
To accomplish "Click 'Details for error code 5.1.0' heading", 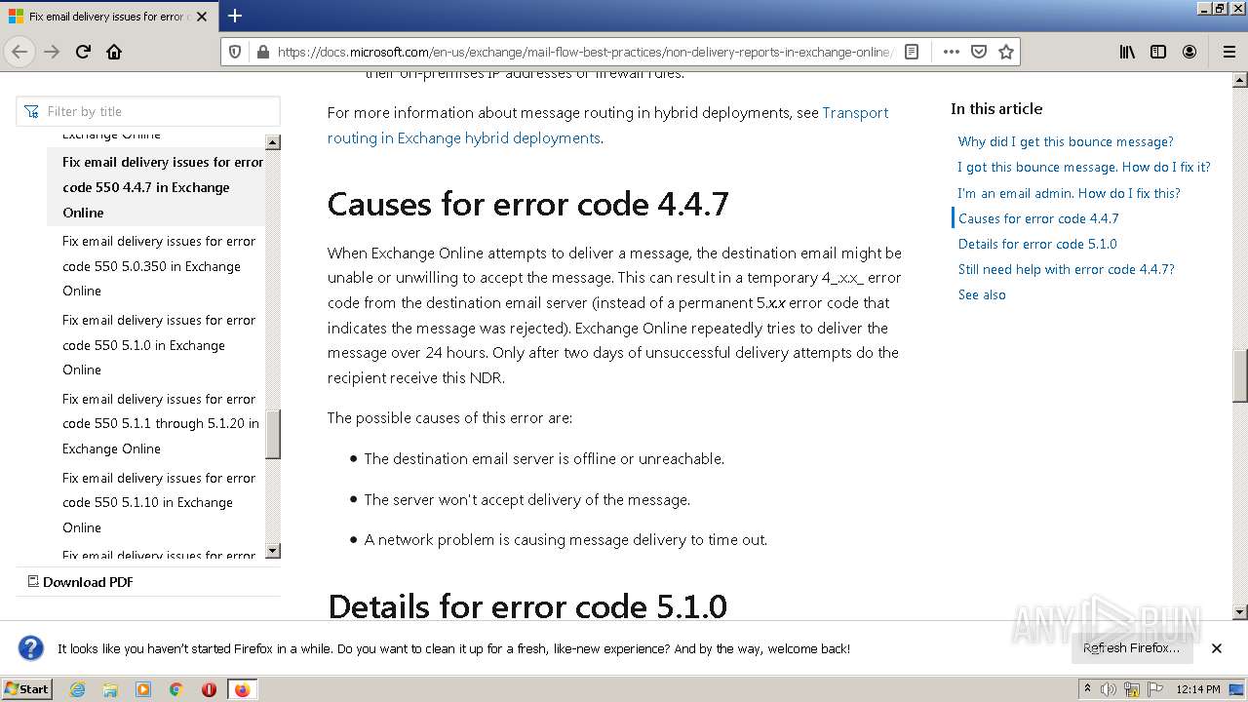I will 526,606.
